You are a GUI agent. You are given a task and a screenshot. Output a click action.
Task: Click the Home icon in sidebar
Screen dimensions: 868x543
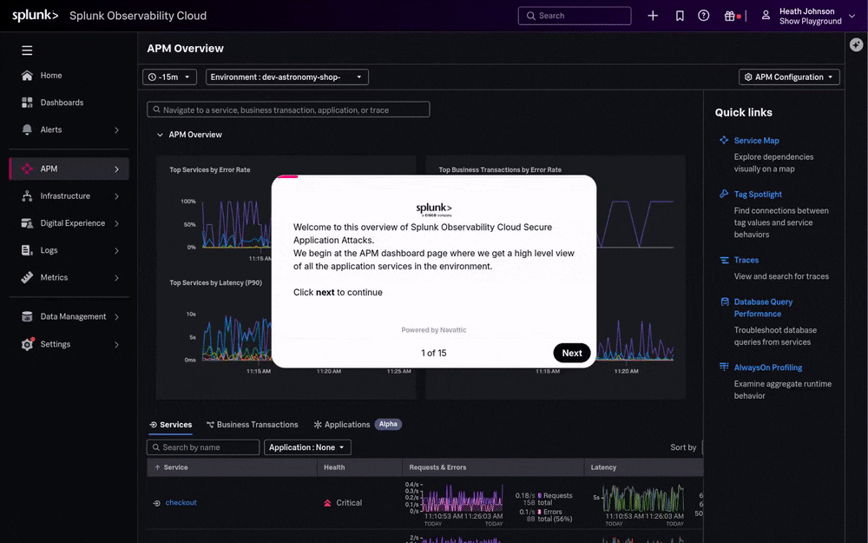coord(27,76)
